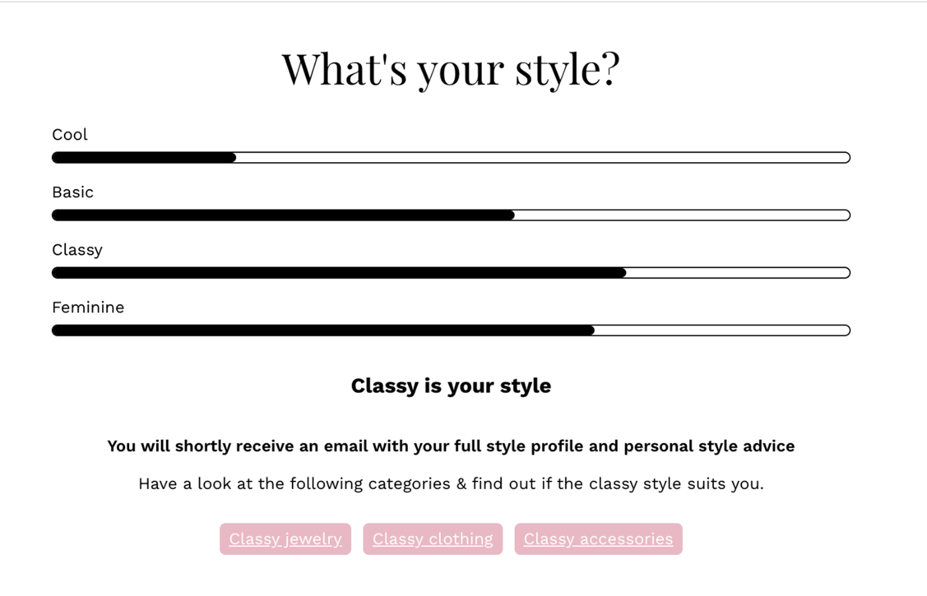
Task: Click the empty portion of the Cool bar
Action: click(543, 157)
